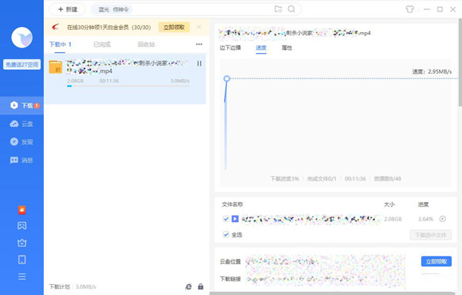Click the 进度 column header
Screen dimensions: 462x295
(423, 204)
